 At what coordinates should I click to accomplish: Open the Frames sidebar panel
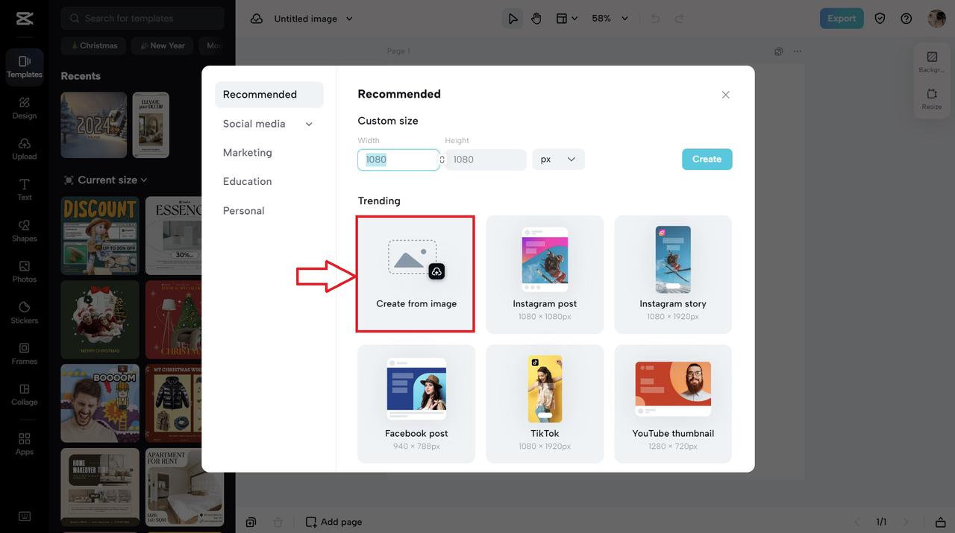click(25, 353)
